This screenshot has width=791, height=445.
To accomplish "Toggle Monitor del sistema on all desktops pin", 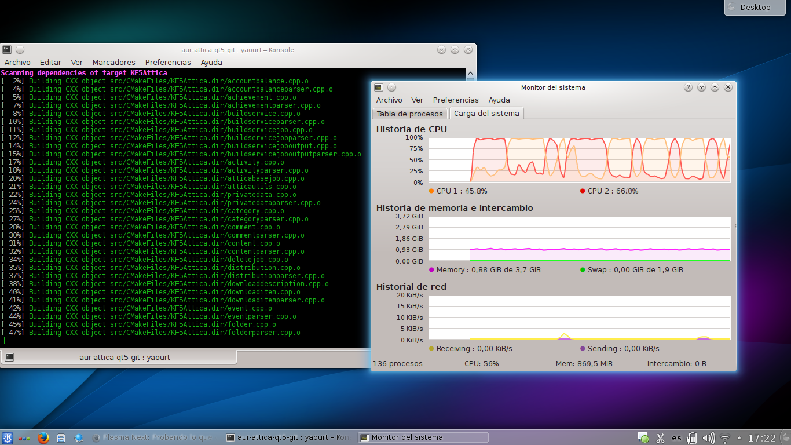I will (x=391, y=87).
